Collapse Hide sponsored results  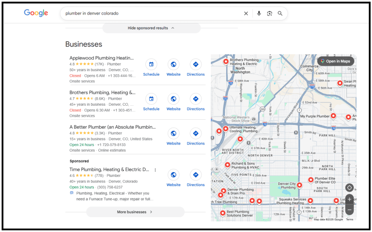(151, 28)
